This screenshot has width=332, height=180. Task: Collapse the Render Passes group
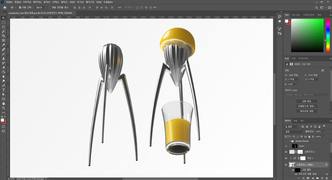(289, 141)
